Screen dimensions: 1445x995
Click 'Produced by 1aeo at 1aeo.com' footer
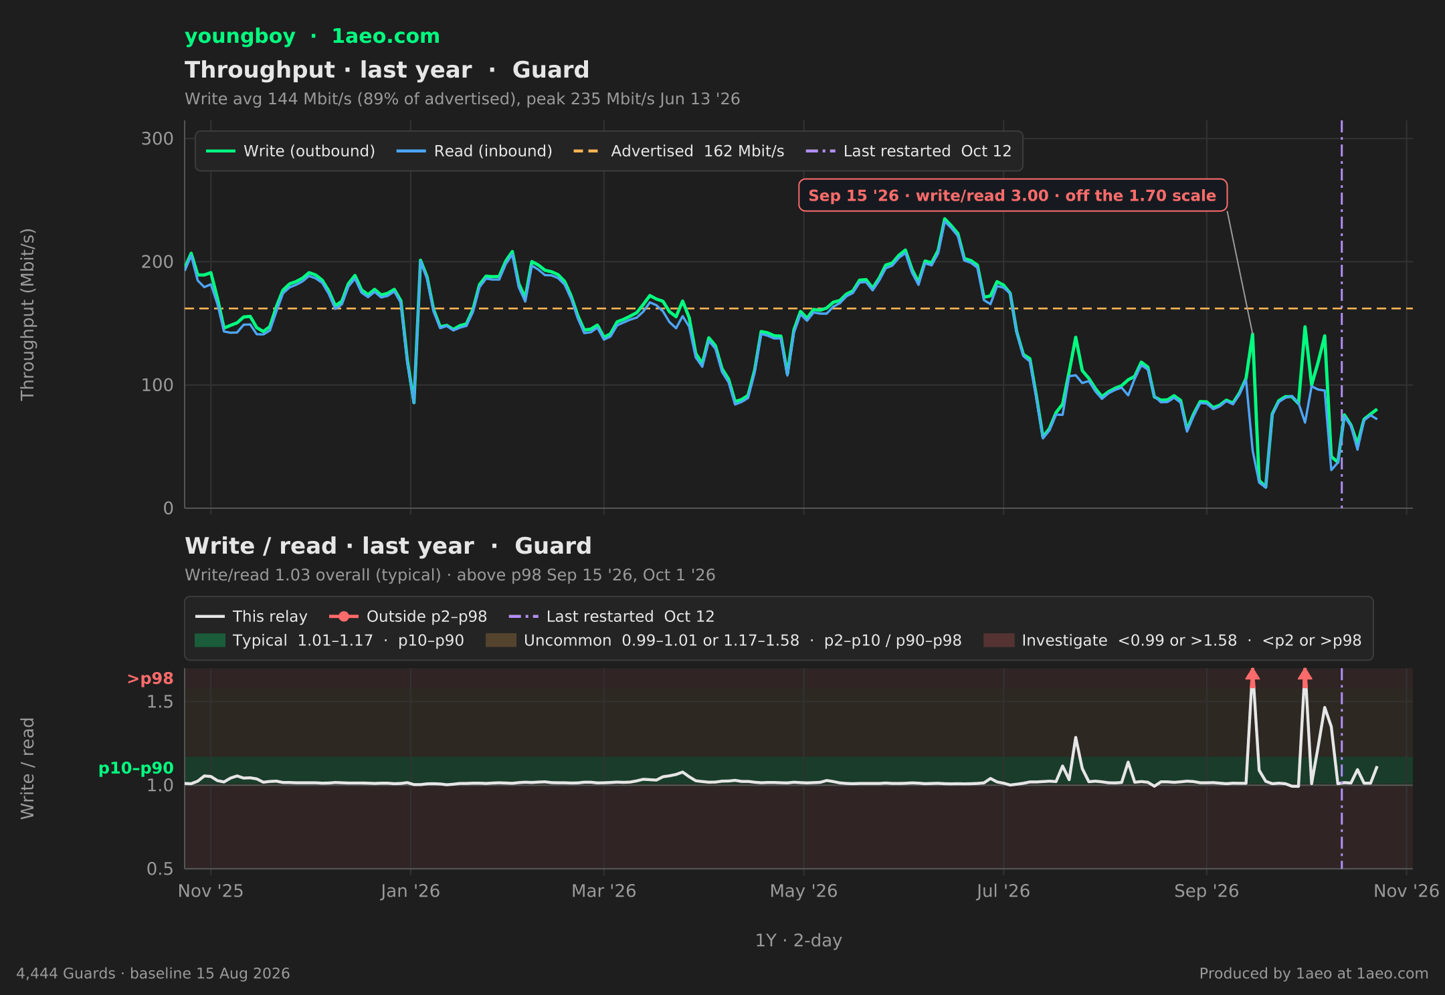pyautogui.click(x=1313, y=974)
